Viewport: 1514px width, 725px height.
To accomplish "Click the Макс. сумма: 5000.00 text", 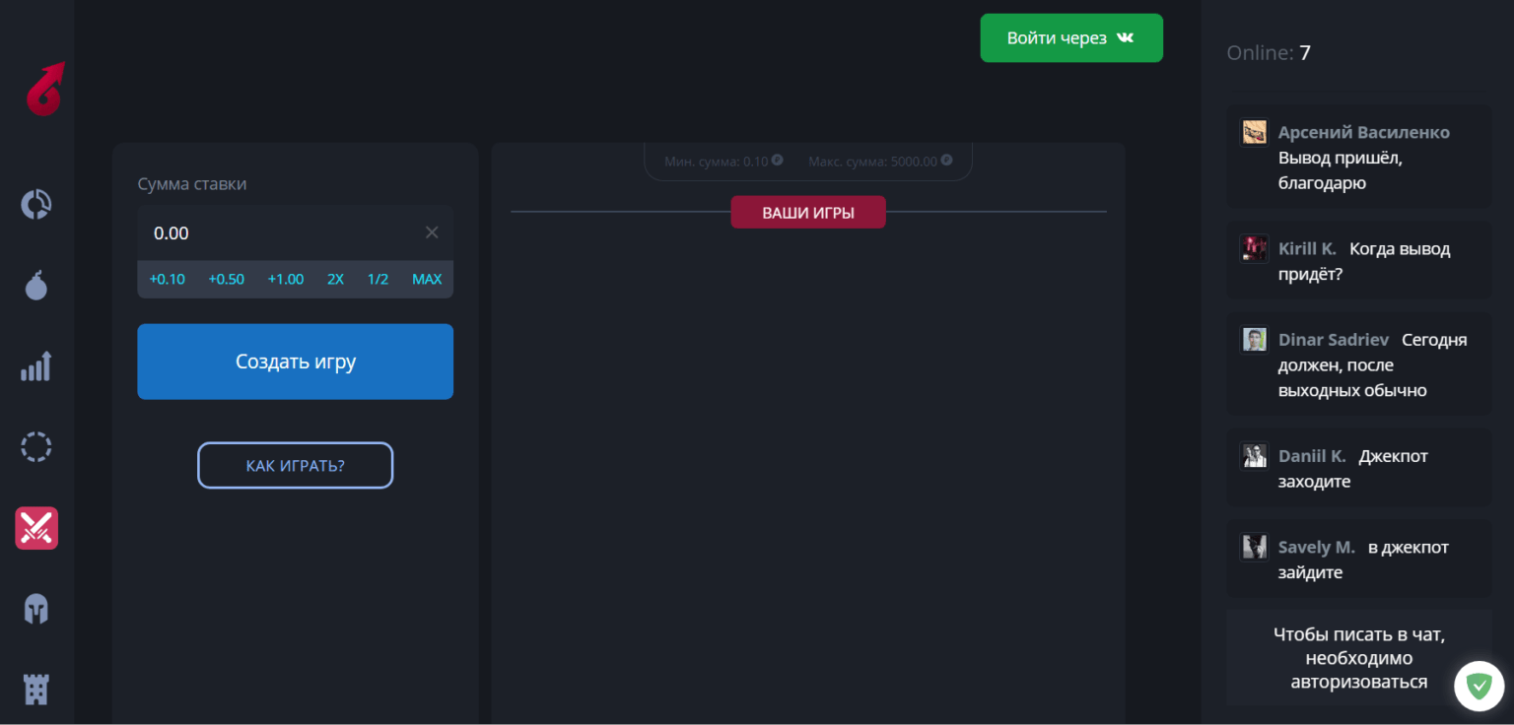I will pyautogui.click(x=873, y=161).
